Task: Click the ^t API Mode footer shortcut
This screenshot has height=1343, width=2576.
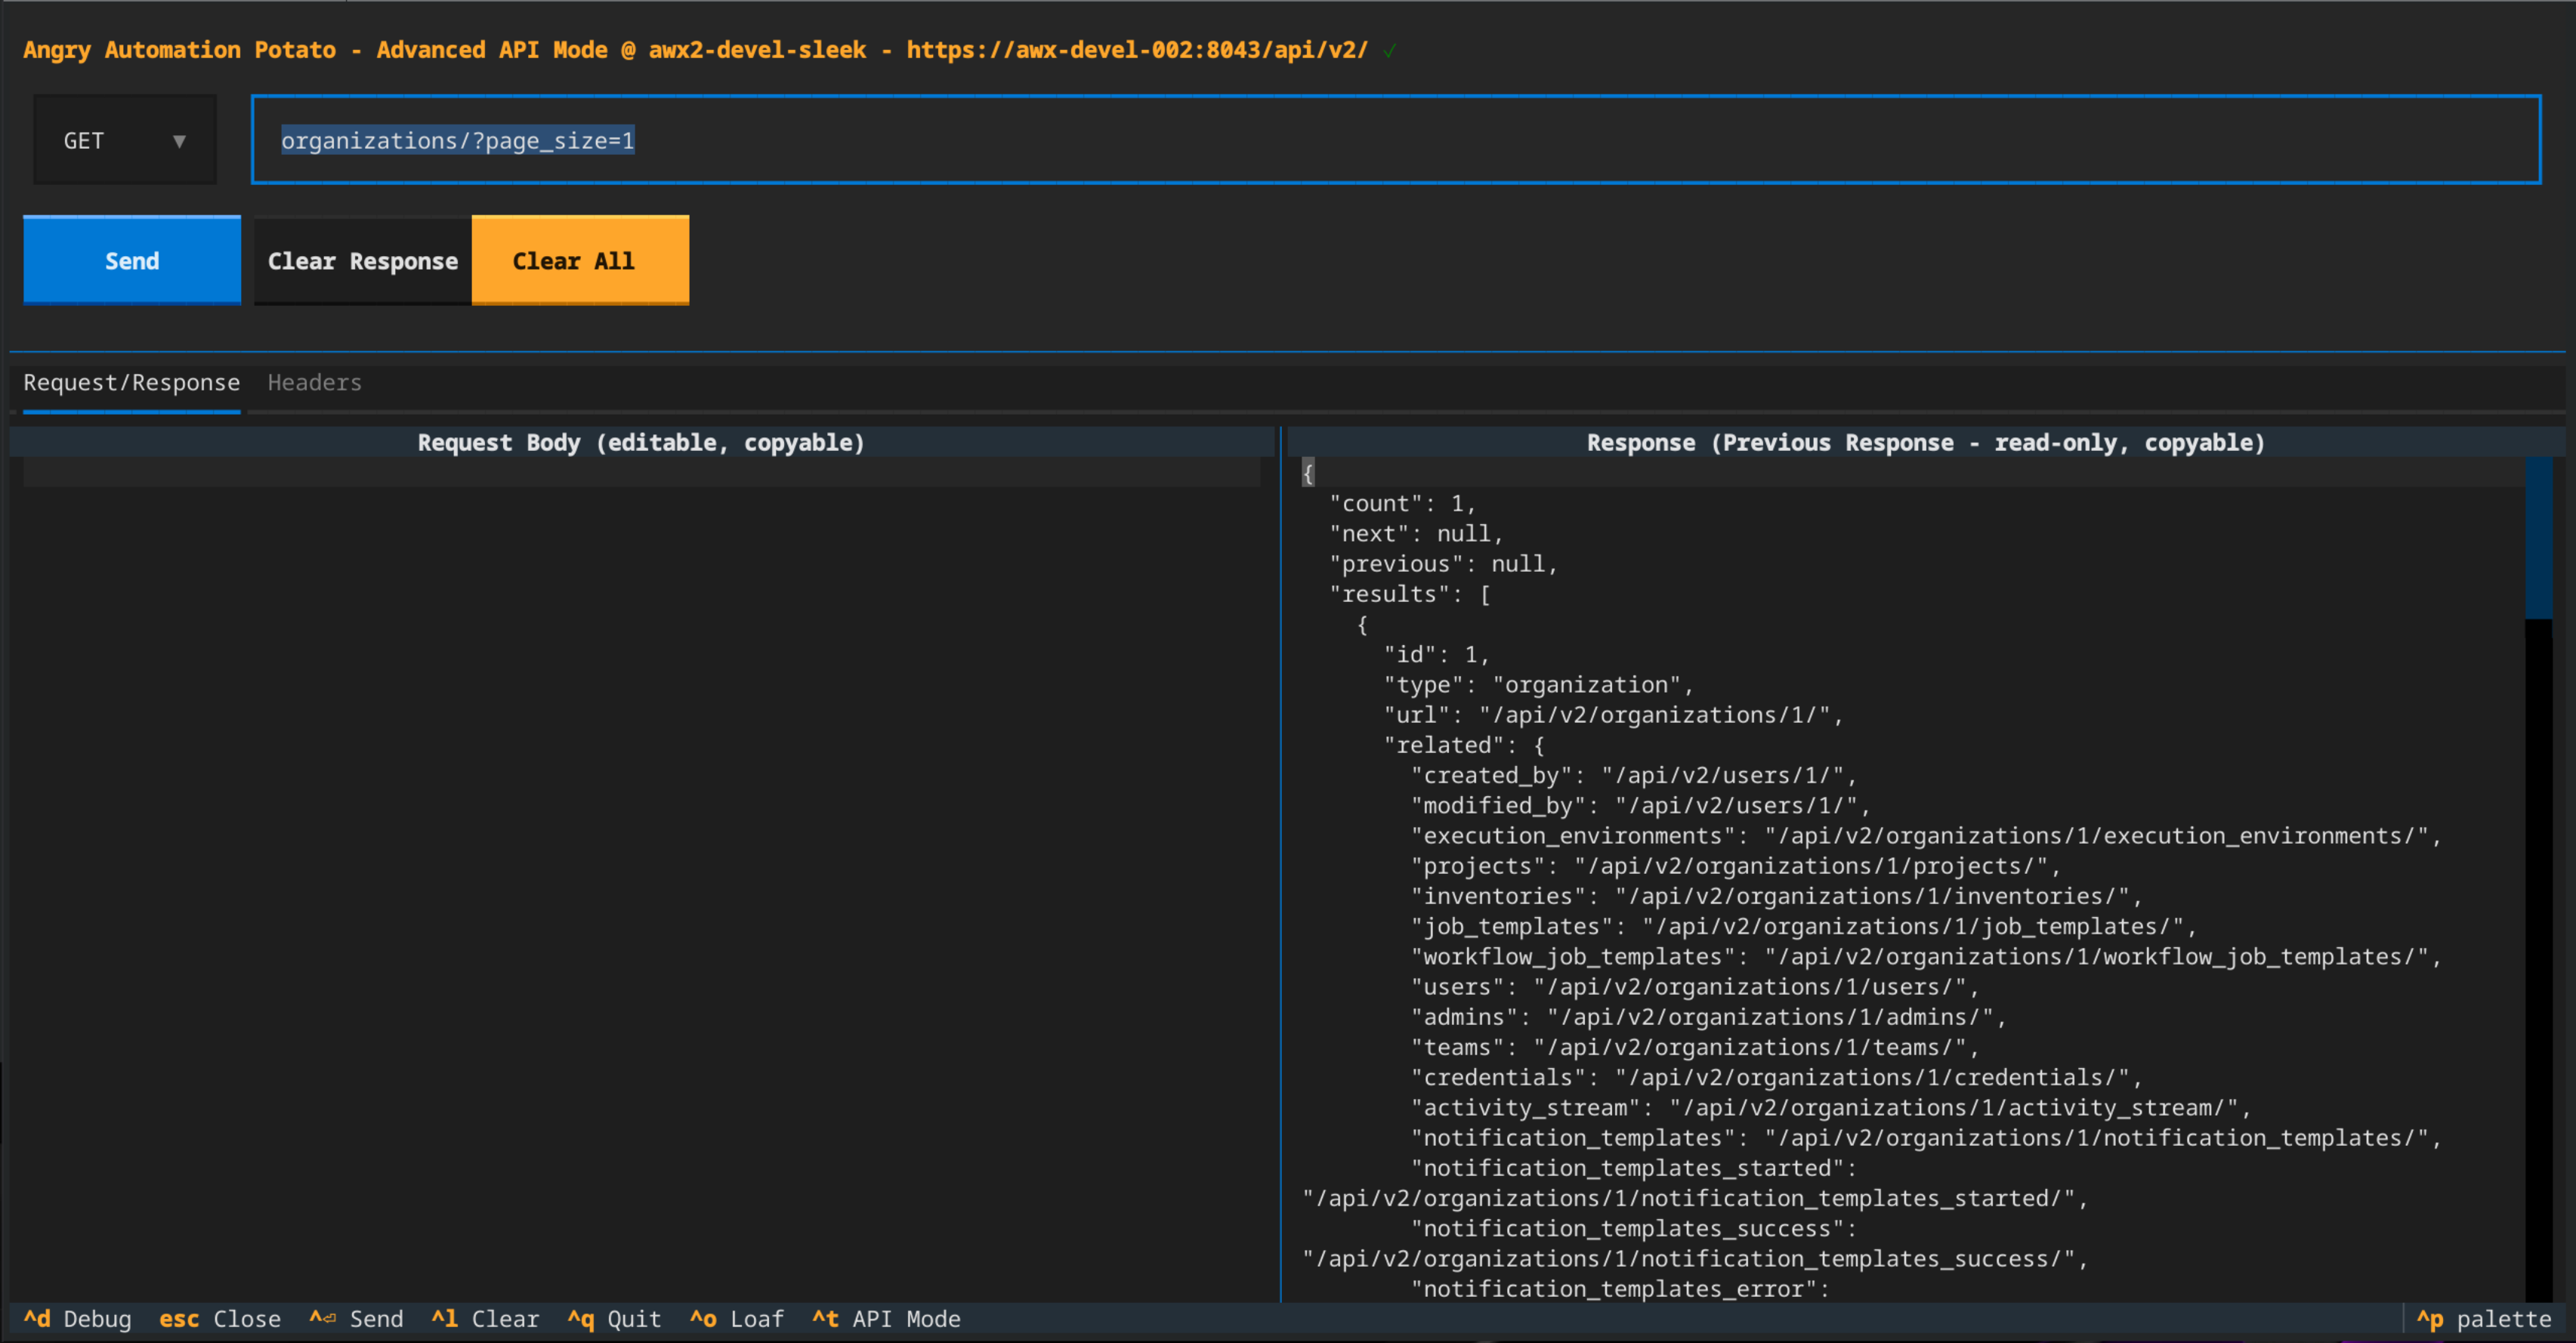Action: 886,1319
